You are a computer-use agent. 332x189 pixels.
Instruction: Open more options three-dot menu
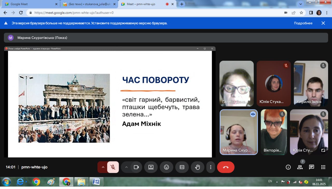pos(211,167)
